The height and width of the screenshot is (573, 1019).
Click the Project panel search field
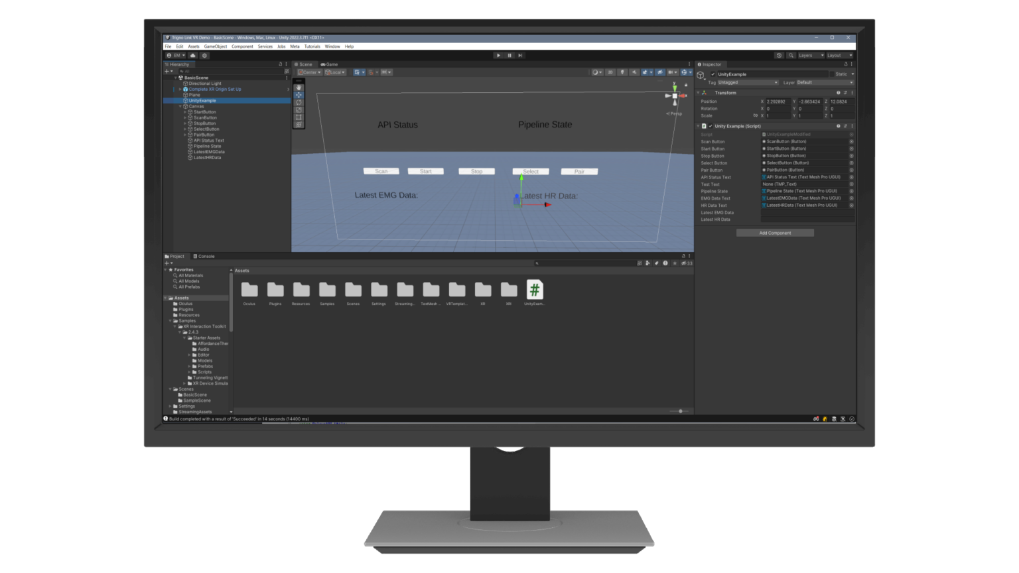coord(584,263)
